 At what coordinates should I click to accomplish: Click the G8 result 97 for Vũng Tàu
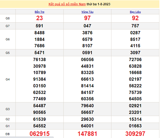click(87, 18)
